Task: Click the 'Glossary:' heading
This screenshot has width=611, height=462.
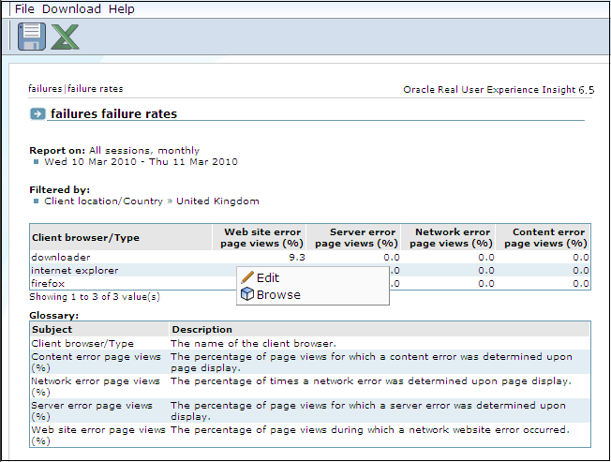Action: [x=53, y=315]
